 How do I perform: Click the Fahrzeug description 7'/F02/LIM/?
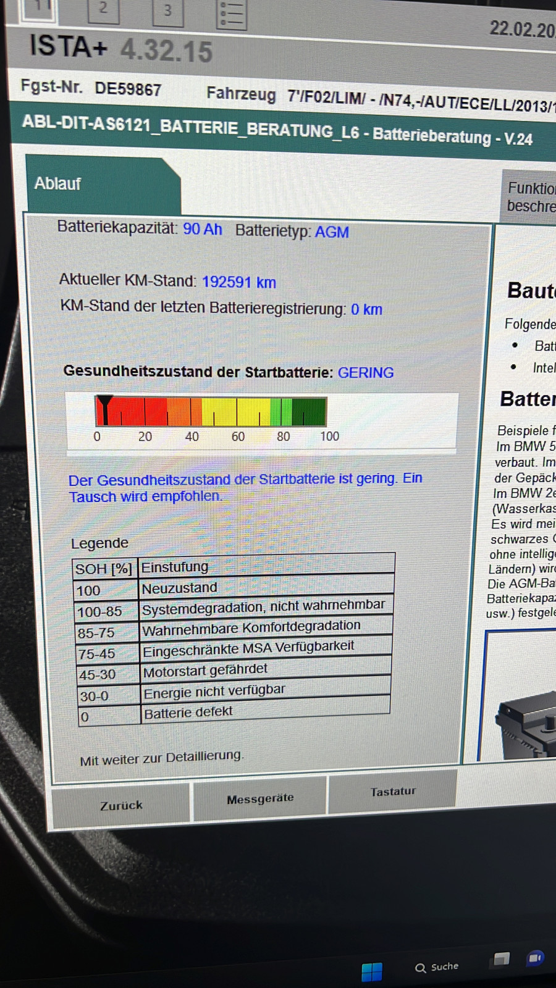pos(327,97)
